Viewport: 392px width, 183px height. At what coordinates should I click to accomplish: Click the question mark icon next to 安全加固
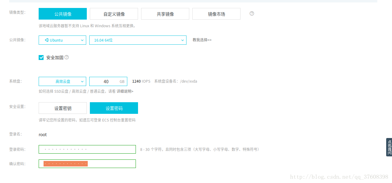(67, 57)
